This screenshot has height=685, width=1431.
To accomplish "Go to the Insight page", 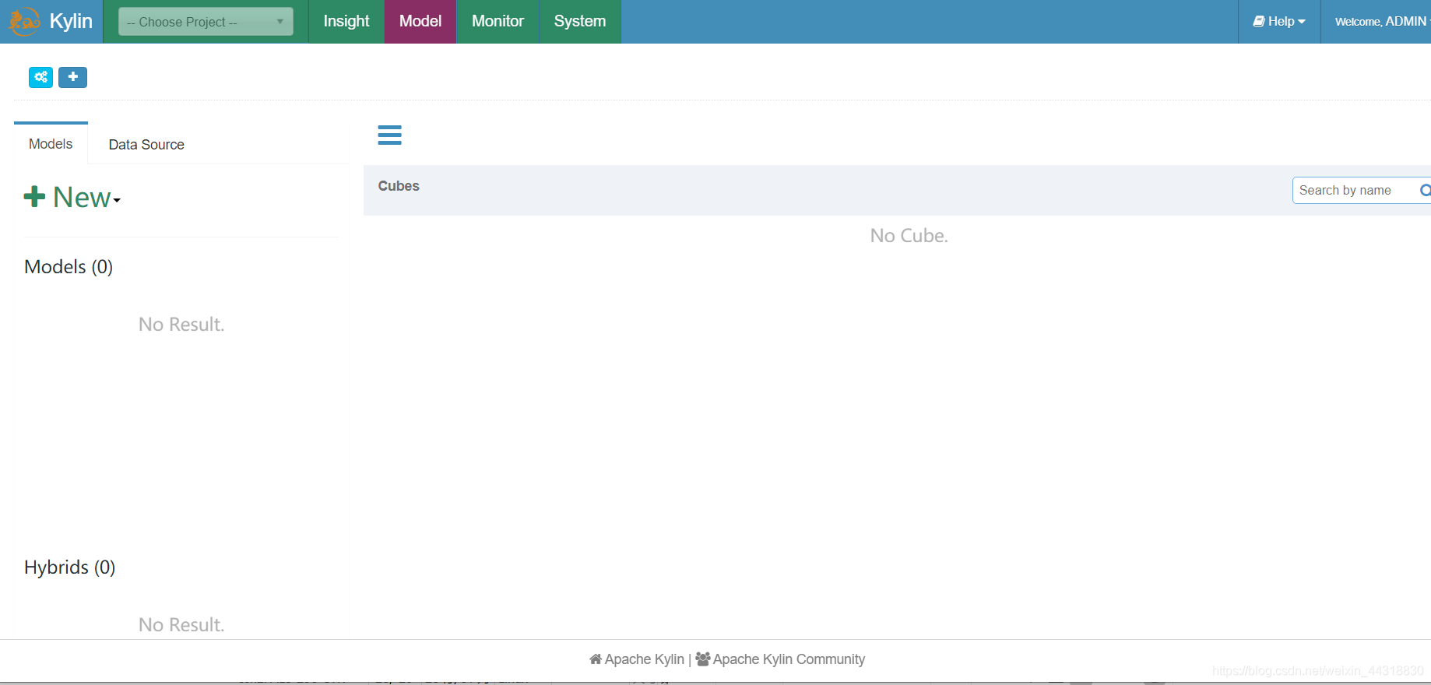I will [x=346, y=22].
